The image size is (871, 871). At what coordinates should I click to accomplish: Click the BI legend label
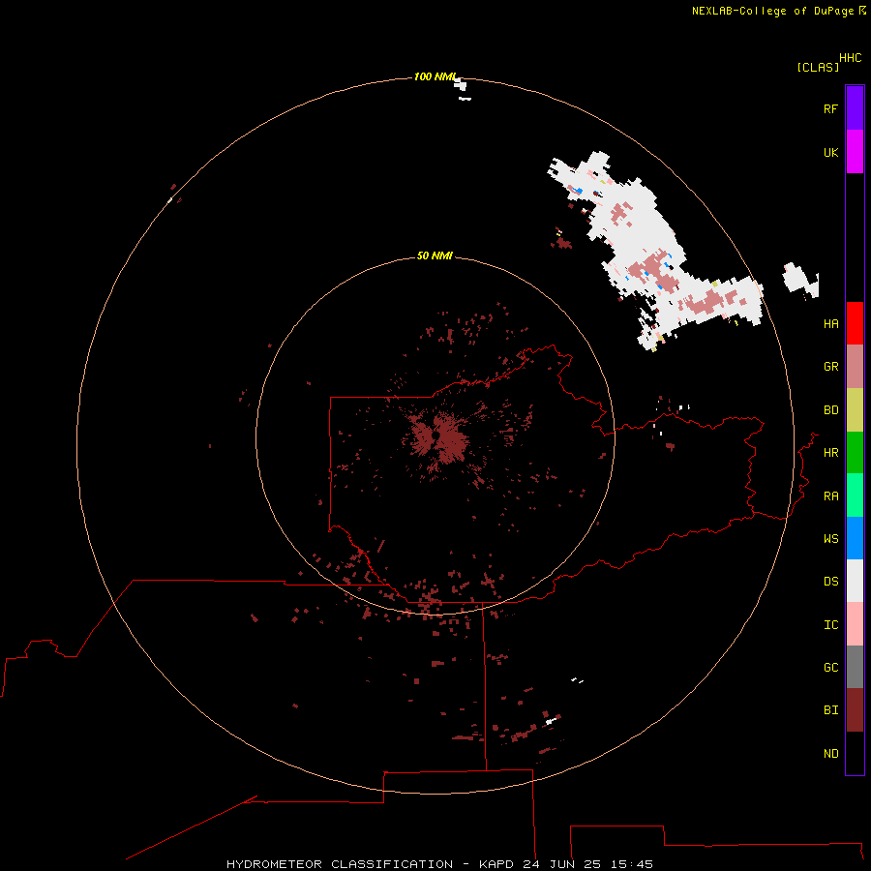click(830, 710)
